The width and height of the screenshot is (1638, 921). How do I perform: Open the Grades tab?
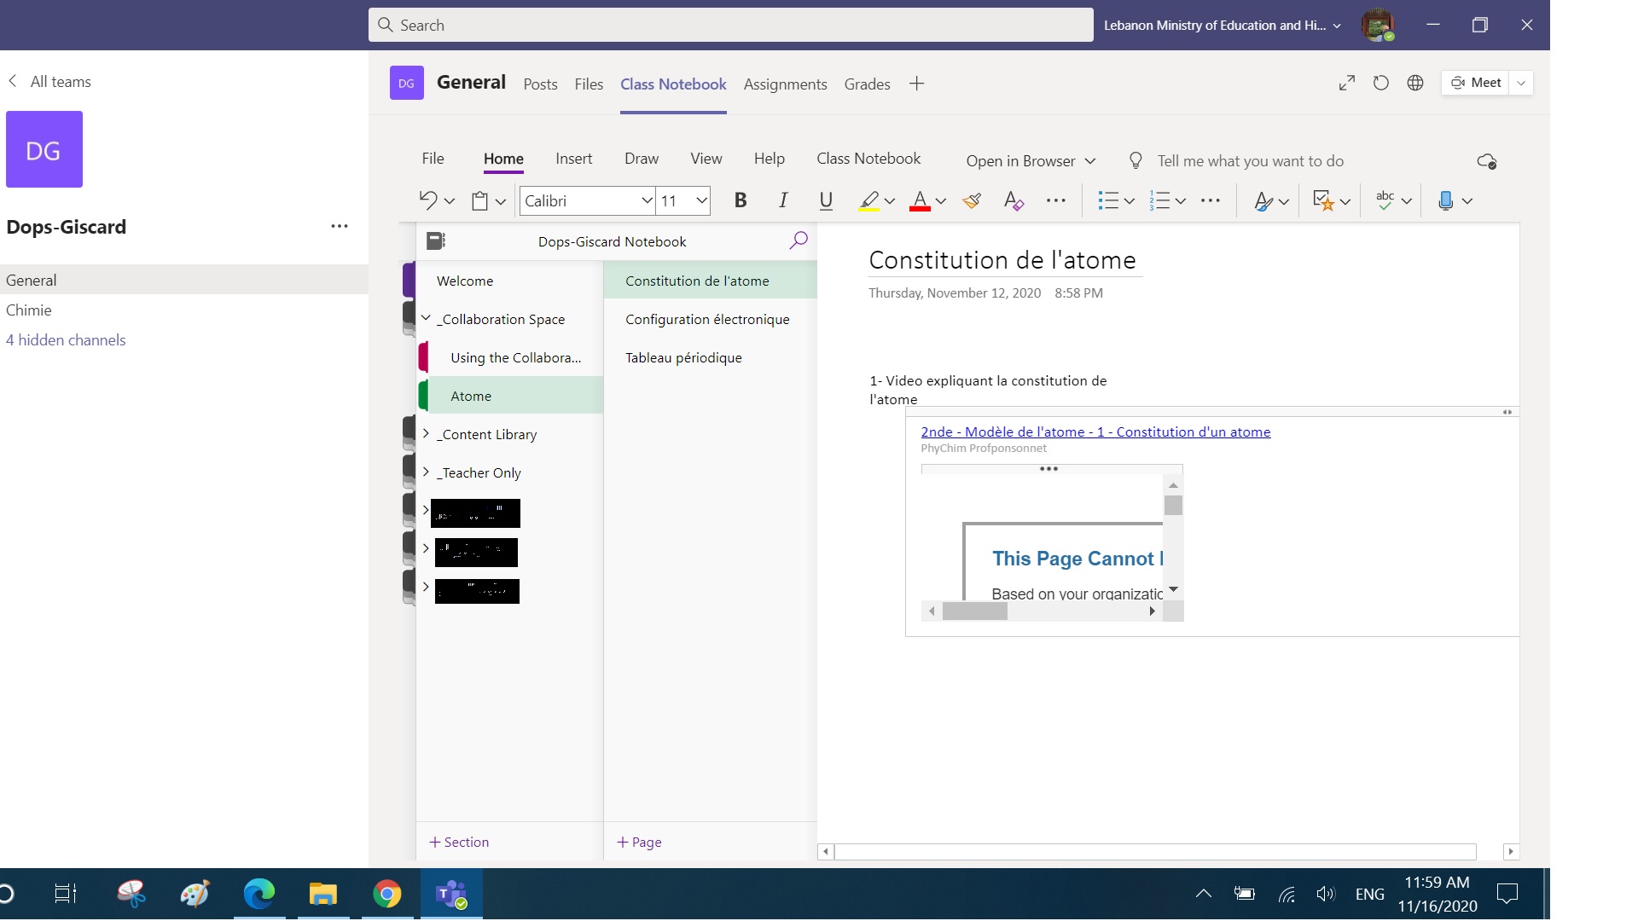coord(867,84)
